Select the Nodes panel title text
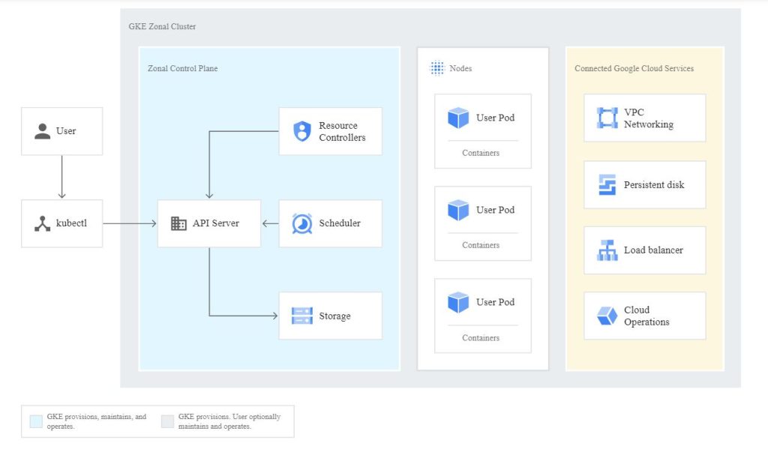Viewport: 768px width, 467px height. point(460,68)
